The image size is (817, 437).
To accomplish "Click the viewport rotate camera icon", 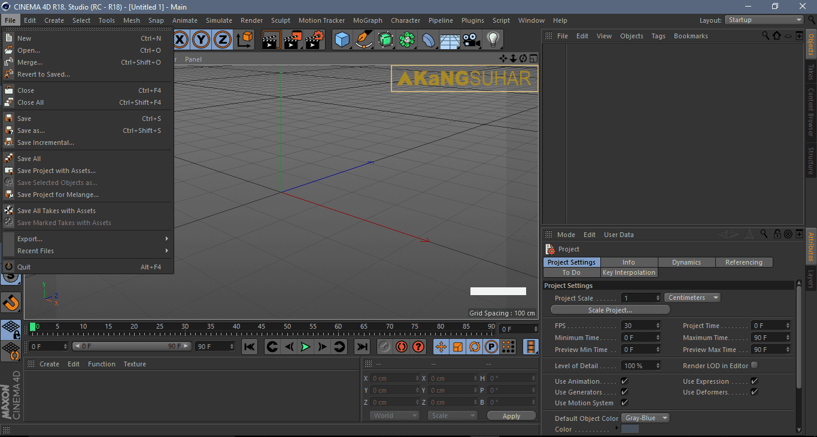I will (523, 59).
